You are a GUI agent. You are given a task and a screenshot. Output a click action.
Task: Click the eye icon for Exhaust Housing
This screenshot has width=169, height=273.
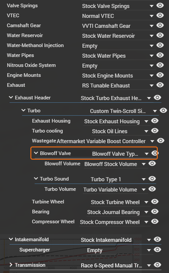155,121
